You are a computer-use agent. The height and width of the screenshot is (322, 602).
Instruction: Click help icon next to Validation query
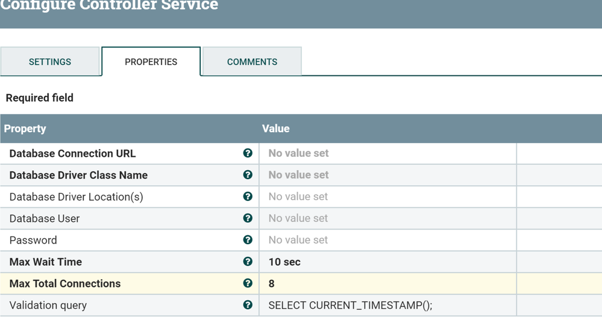pos(248,305)
